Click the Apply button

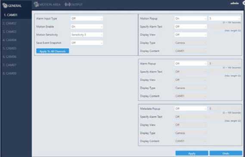pyautogui.click(x=192, y=154)
